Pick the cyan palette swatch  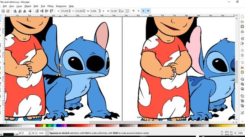[55, 126]
